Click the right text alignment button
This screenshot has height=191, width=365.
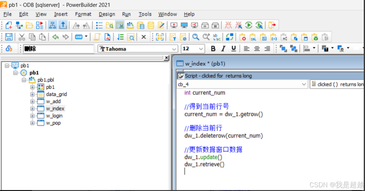pyautogui.click(x=267, y=49)
